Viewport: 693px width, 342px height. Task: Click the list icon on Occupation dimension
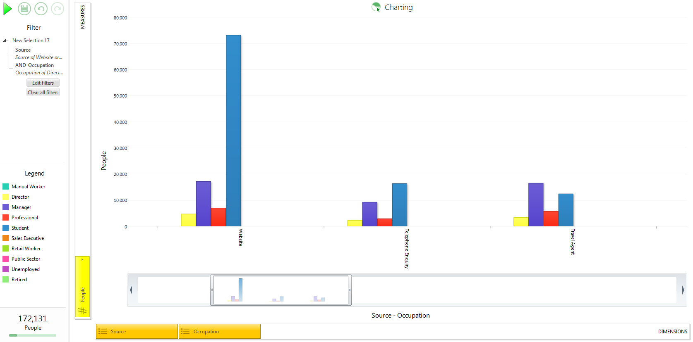(x=185, y=331)
